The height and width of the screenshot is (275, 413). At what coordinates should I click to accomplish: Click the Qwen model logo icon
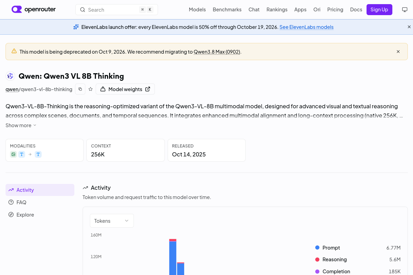[x=10, y=76]
